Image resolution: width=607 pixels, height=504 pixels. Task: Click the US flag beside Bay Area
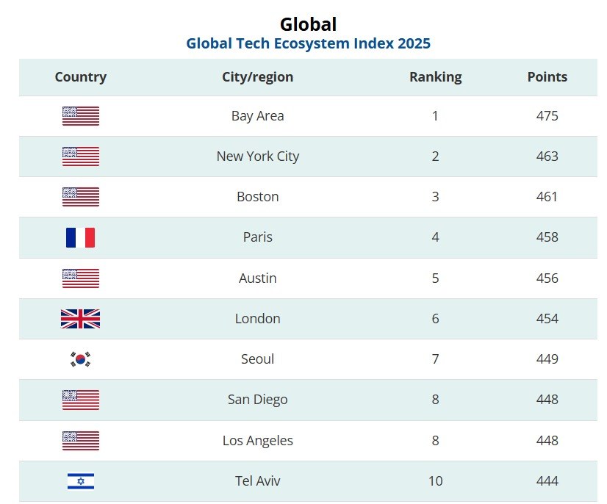(81, 116)
